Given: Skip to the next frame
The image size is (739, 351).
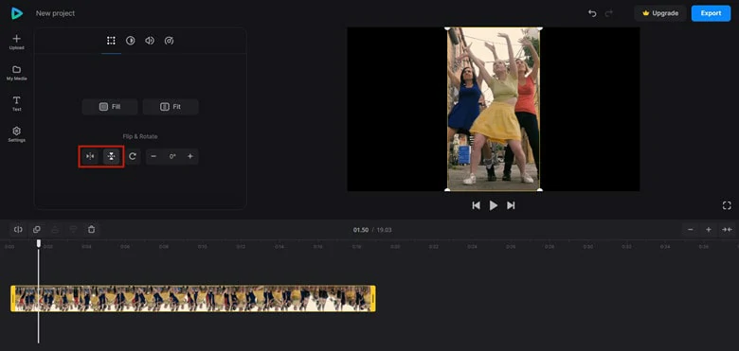Looking at the screenshot, I should (x=511, y=205).
